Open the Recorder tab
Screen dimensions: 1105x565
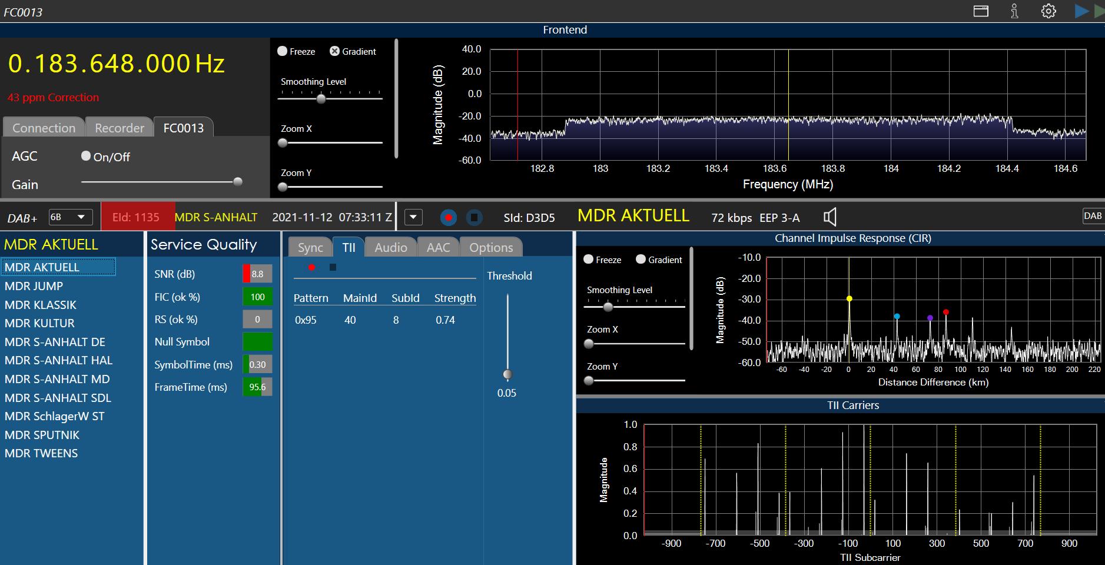(120, 128)
